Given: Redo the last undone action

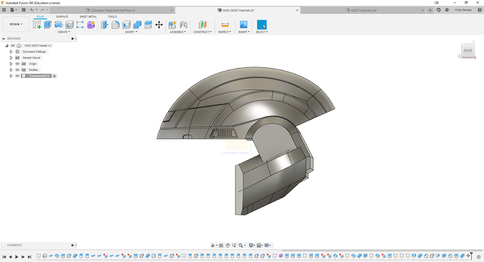Looking at the screenshot, I should [x=42, y=10].
